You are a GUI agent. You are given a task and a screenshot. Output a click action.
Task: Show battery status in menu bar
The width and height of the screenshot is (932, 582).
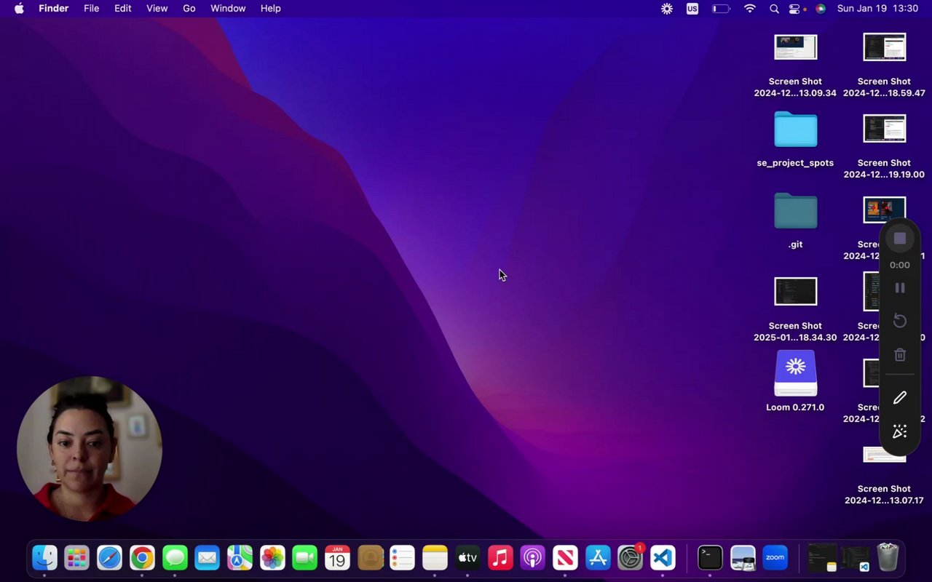(x=721, y=9)
